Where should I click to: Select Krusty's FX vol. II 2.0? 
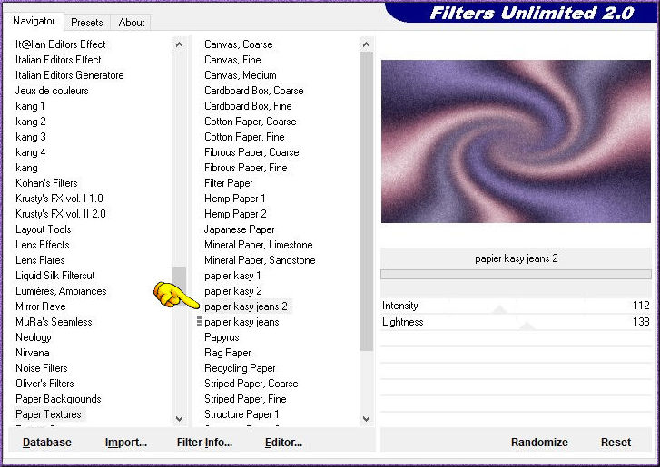60,214
